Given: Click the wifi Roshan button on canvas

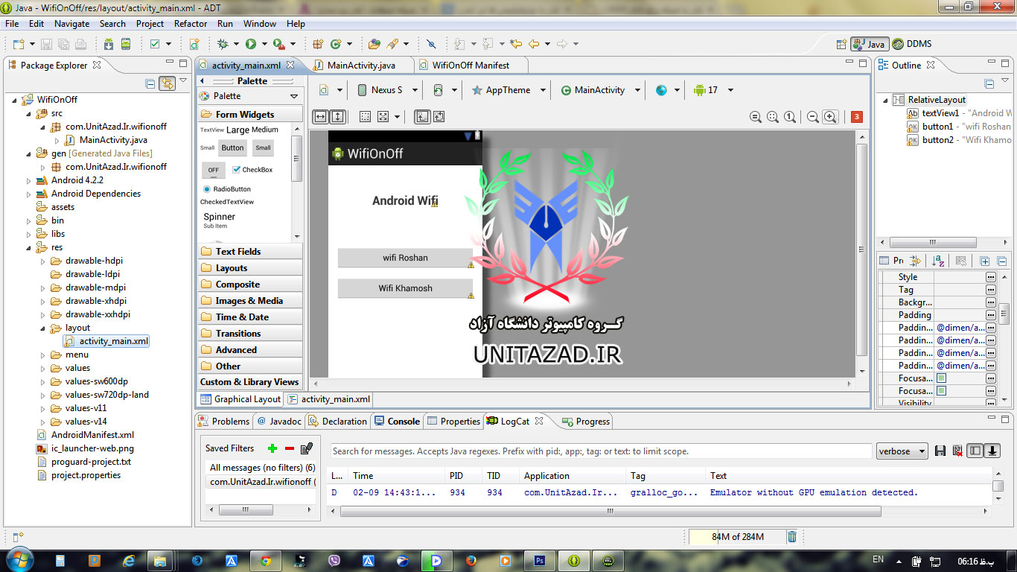Looking at the screenshot, I should [405, 258].
